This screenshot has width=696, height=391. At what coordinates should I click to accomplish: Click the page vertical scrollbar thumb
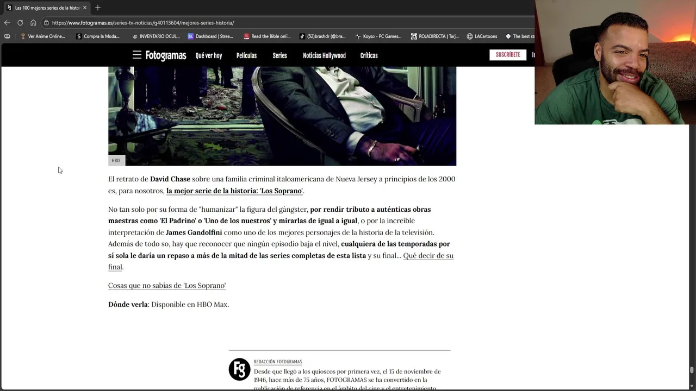pos(692,370)
